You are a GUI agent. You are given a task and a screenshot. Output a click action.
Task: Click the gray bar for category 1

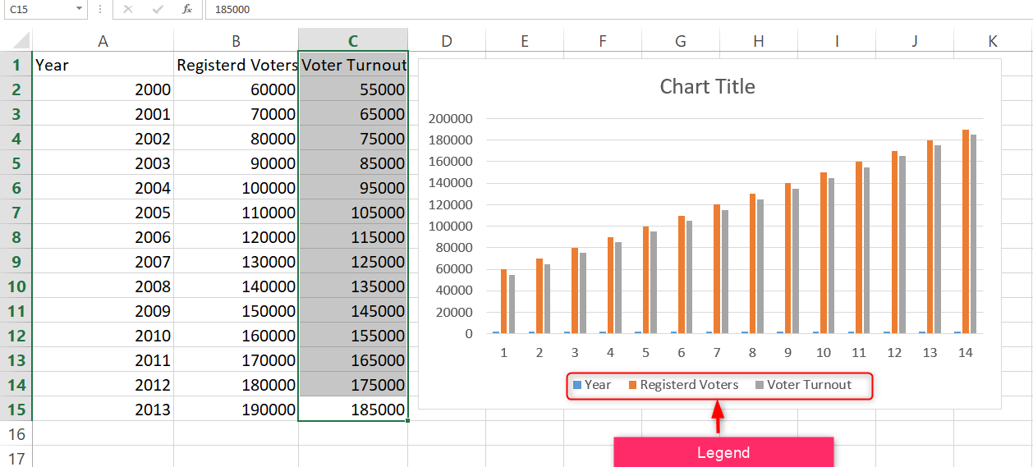click(x=512, y=304)
